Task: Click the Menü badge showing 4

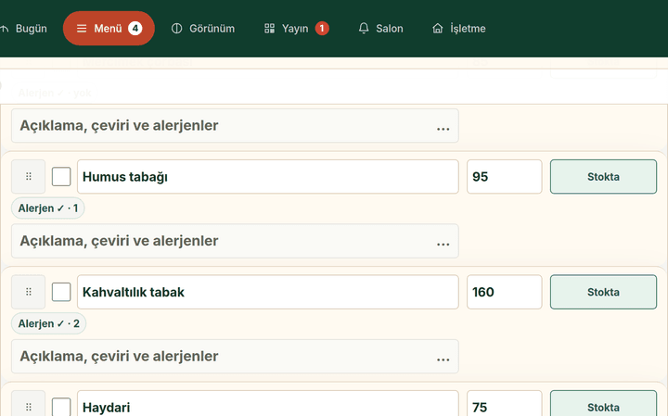Action: click(x=135, y=29)
